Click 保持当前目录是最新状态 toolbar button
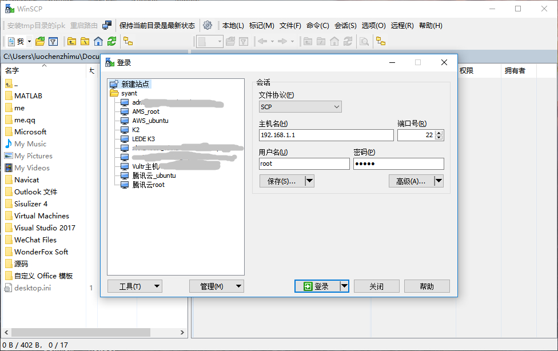This screenshot has height=351, width=558. (157, 26)
